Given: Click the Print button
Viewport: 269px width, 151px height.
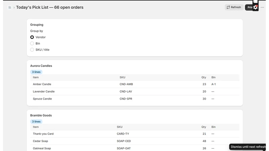Looking at the screenshot, I should click(x=249, y=7).
